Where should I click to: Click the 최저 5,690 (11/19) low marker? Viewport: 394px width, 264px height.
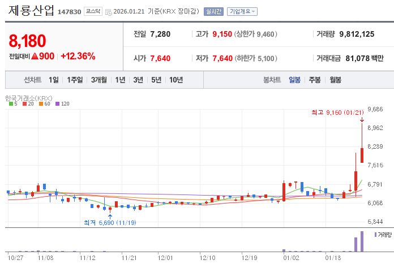tap(110, 223)
